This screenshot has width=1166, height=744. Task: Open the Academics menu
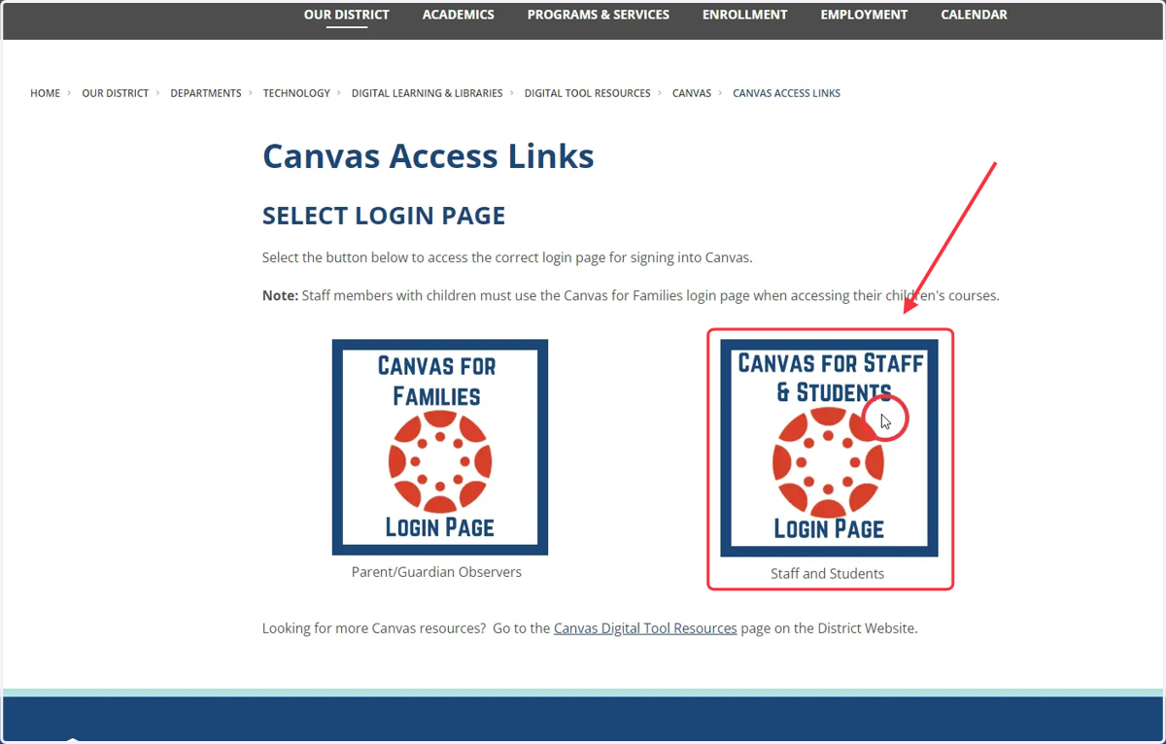pos(459,15)
